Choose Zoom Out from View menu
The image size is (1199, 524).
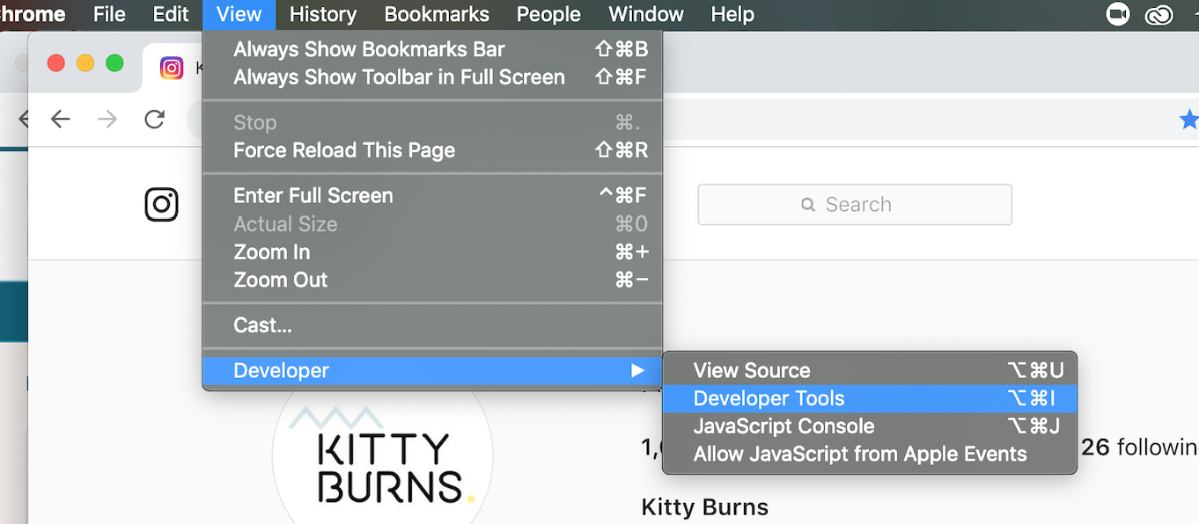[432, 280]
